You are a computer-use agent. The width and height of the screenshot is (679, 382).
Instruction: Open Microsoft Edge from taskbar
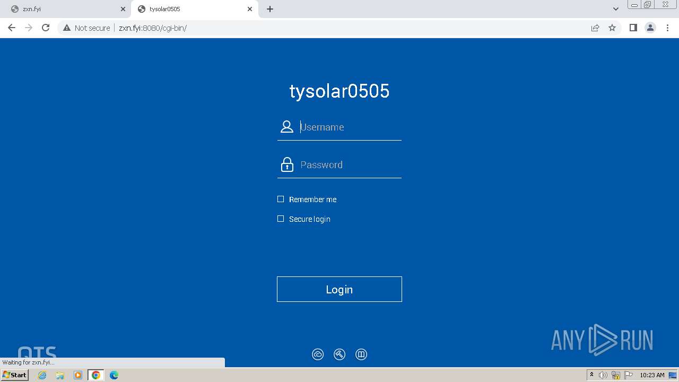point(114,375)
